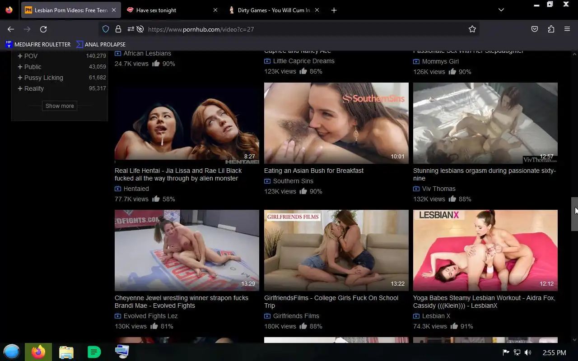Open the Firefox application hamburger menu
The image size is (578, 361).
(567, 29)
